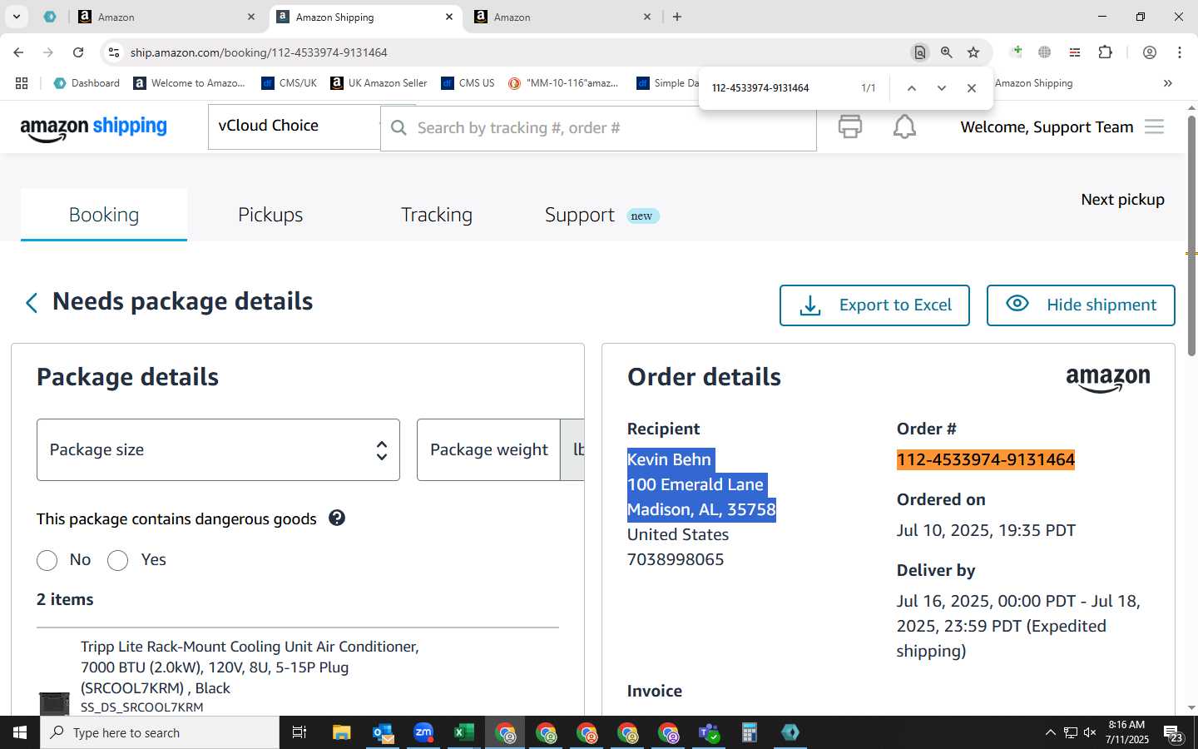Open the Chrome profile icon

1150,52
